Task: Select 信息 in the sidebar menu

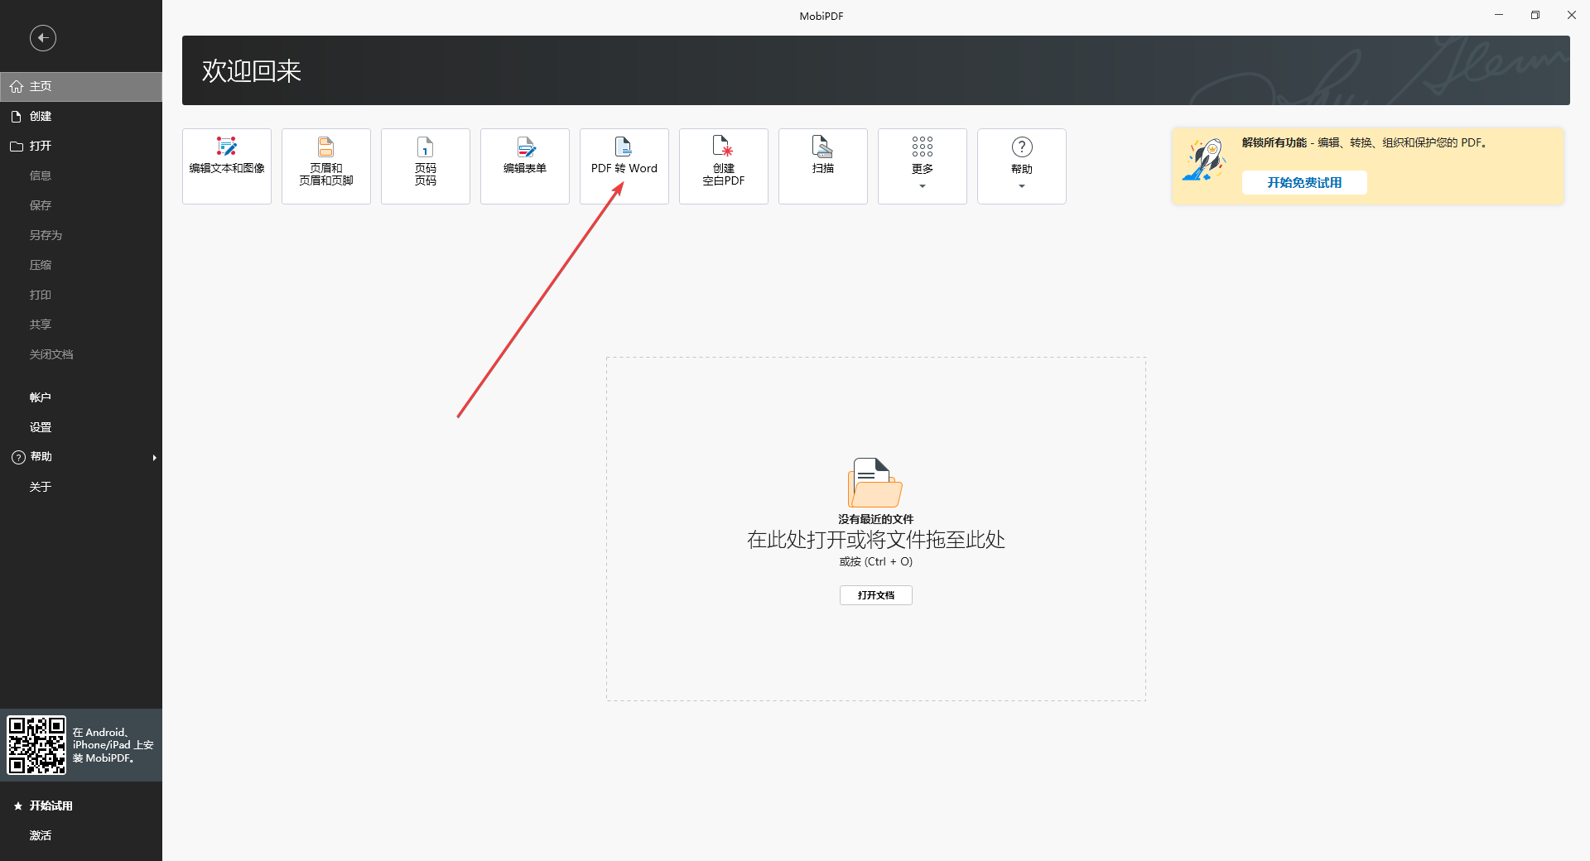Action: point(40,175)
